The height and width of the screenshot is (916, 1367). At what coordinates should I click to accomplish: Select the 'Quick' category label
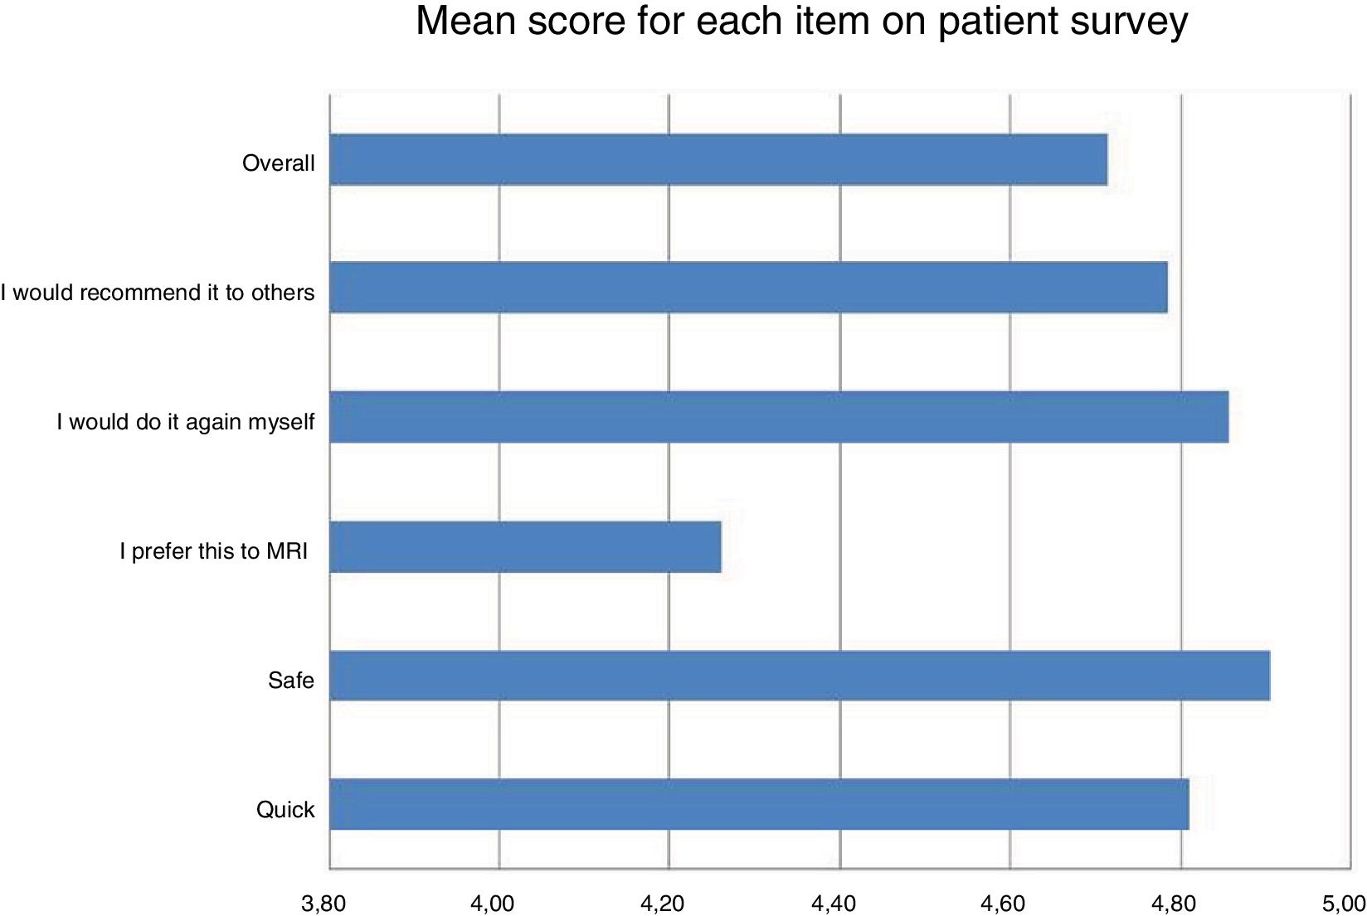pyautogui.click(x=285, y=810)
